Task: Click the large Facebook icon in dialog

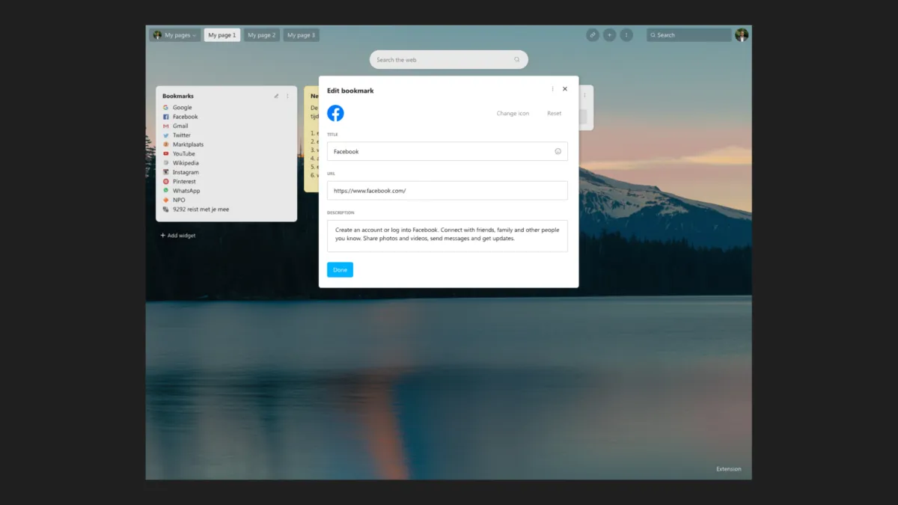Action: pyautogui.click(x=335, y=113)
